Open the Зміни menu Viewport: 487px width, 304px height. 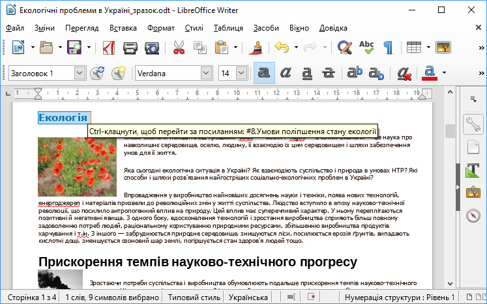click(x=44, y=28)
